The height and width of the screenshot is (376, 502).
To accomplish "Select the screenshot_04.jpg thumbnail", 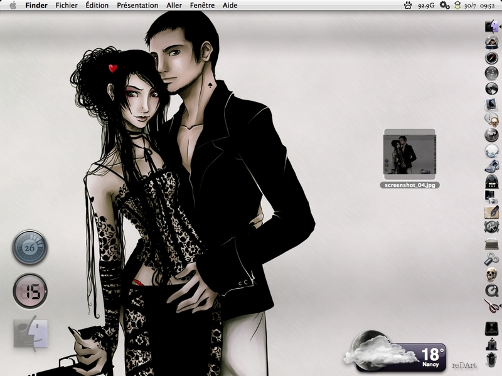I will (x=410, y=154).
